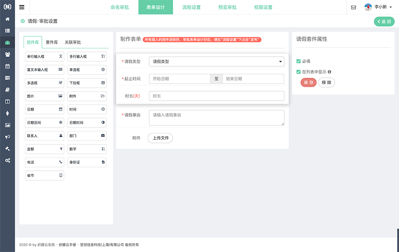The height and width of the screenshot is (252, 399).
Task: Add 图片 control
Action: 44,96
